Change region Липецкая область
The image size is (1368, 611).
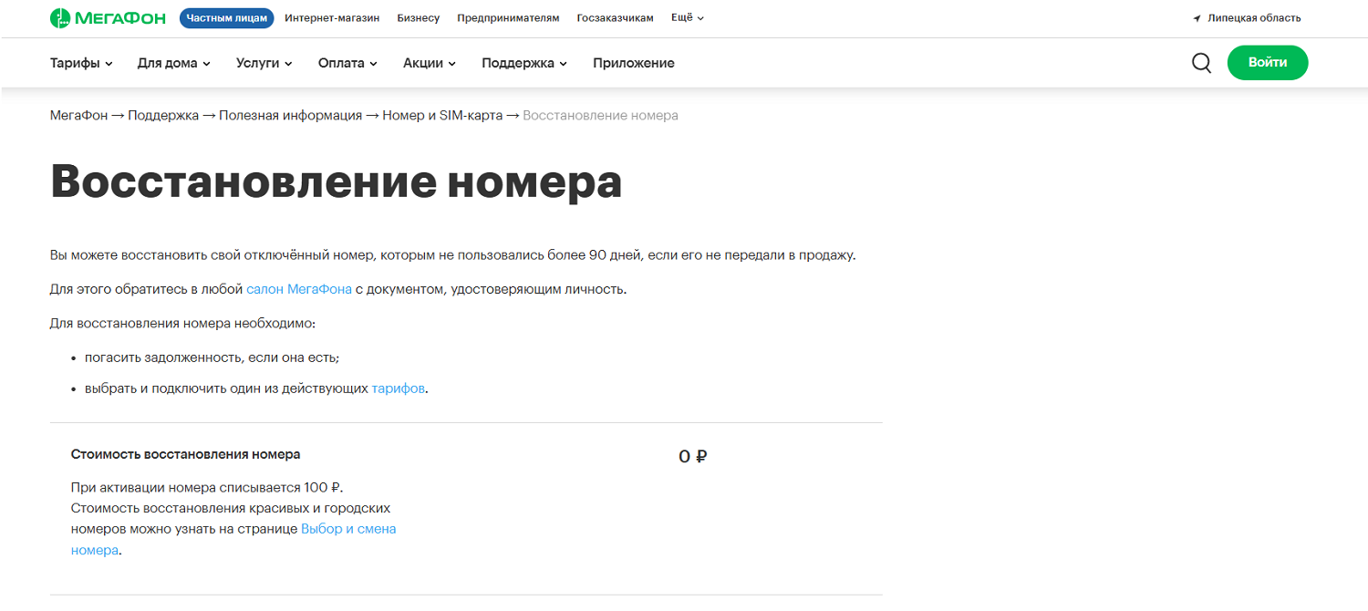coord(1254,18)
